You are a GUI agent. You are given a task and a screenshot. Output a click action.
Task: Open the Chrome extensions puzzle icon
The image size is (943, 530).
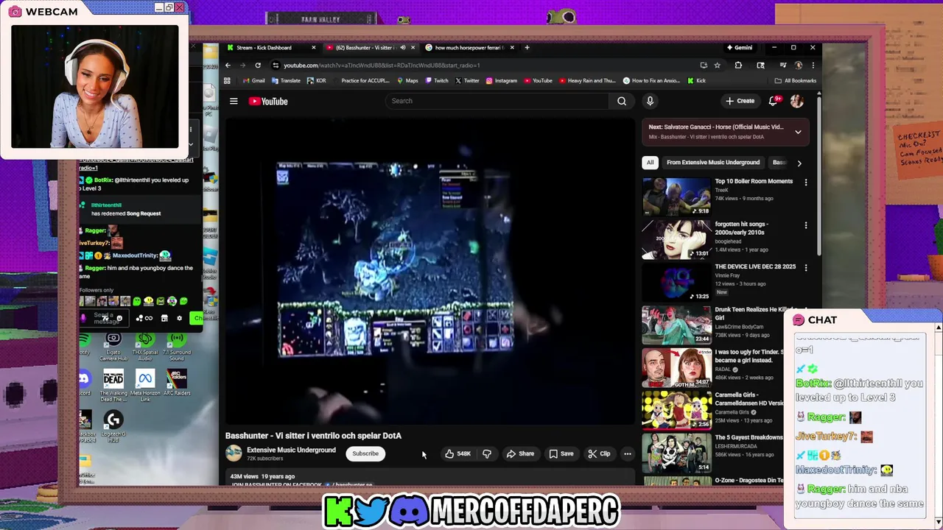click(x=738, y=65)
